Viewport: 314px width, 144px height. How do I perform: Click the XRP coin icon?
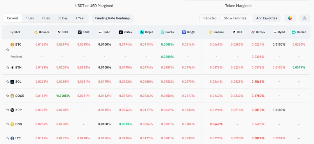(13, 110)
